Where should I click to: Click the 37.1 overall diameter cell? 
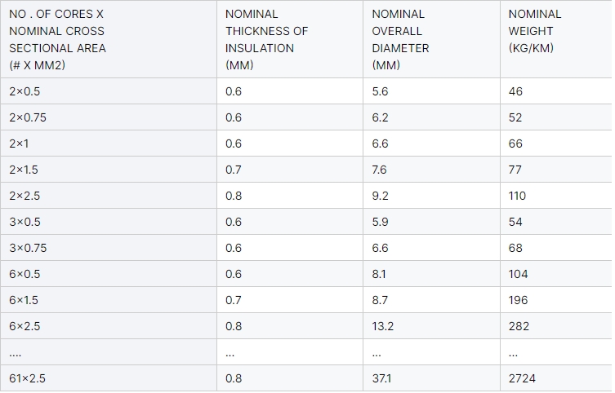point(432,378)
